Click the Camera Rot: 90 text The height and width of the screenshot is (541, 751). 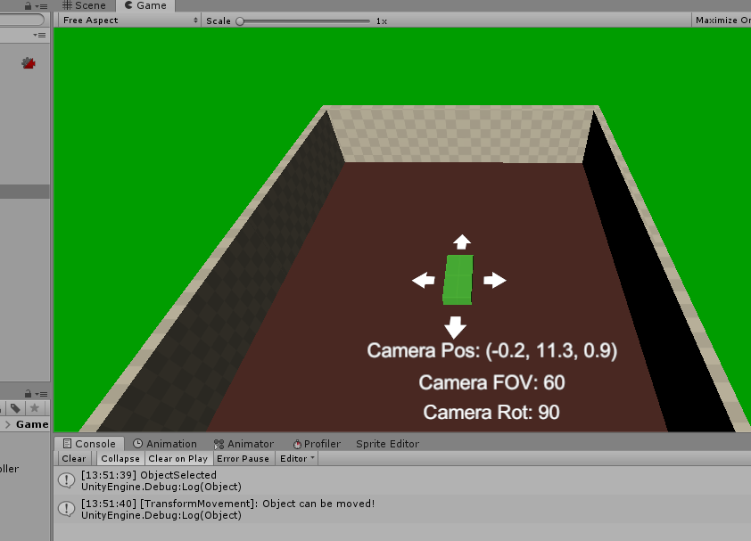[491, 413]
